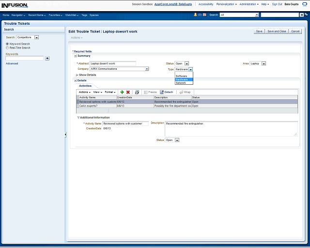Choose Software from the Type list
Screen dimensions: 310x248
click(182, 76)
